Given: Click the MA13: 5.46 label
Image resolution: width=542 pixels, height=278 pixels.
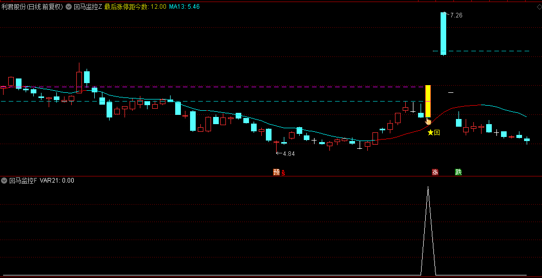Looking at the screenshot, I should tap(184, 7).
